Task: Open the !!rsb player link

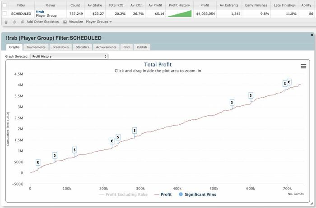Action: [40, 12]
